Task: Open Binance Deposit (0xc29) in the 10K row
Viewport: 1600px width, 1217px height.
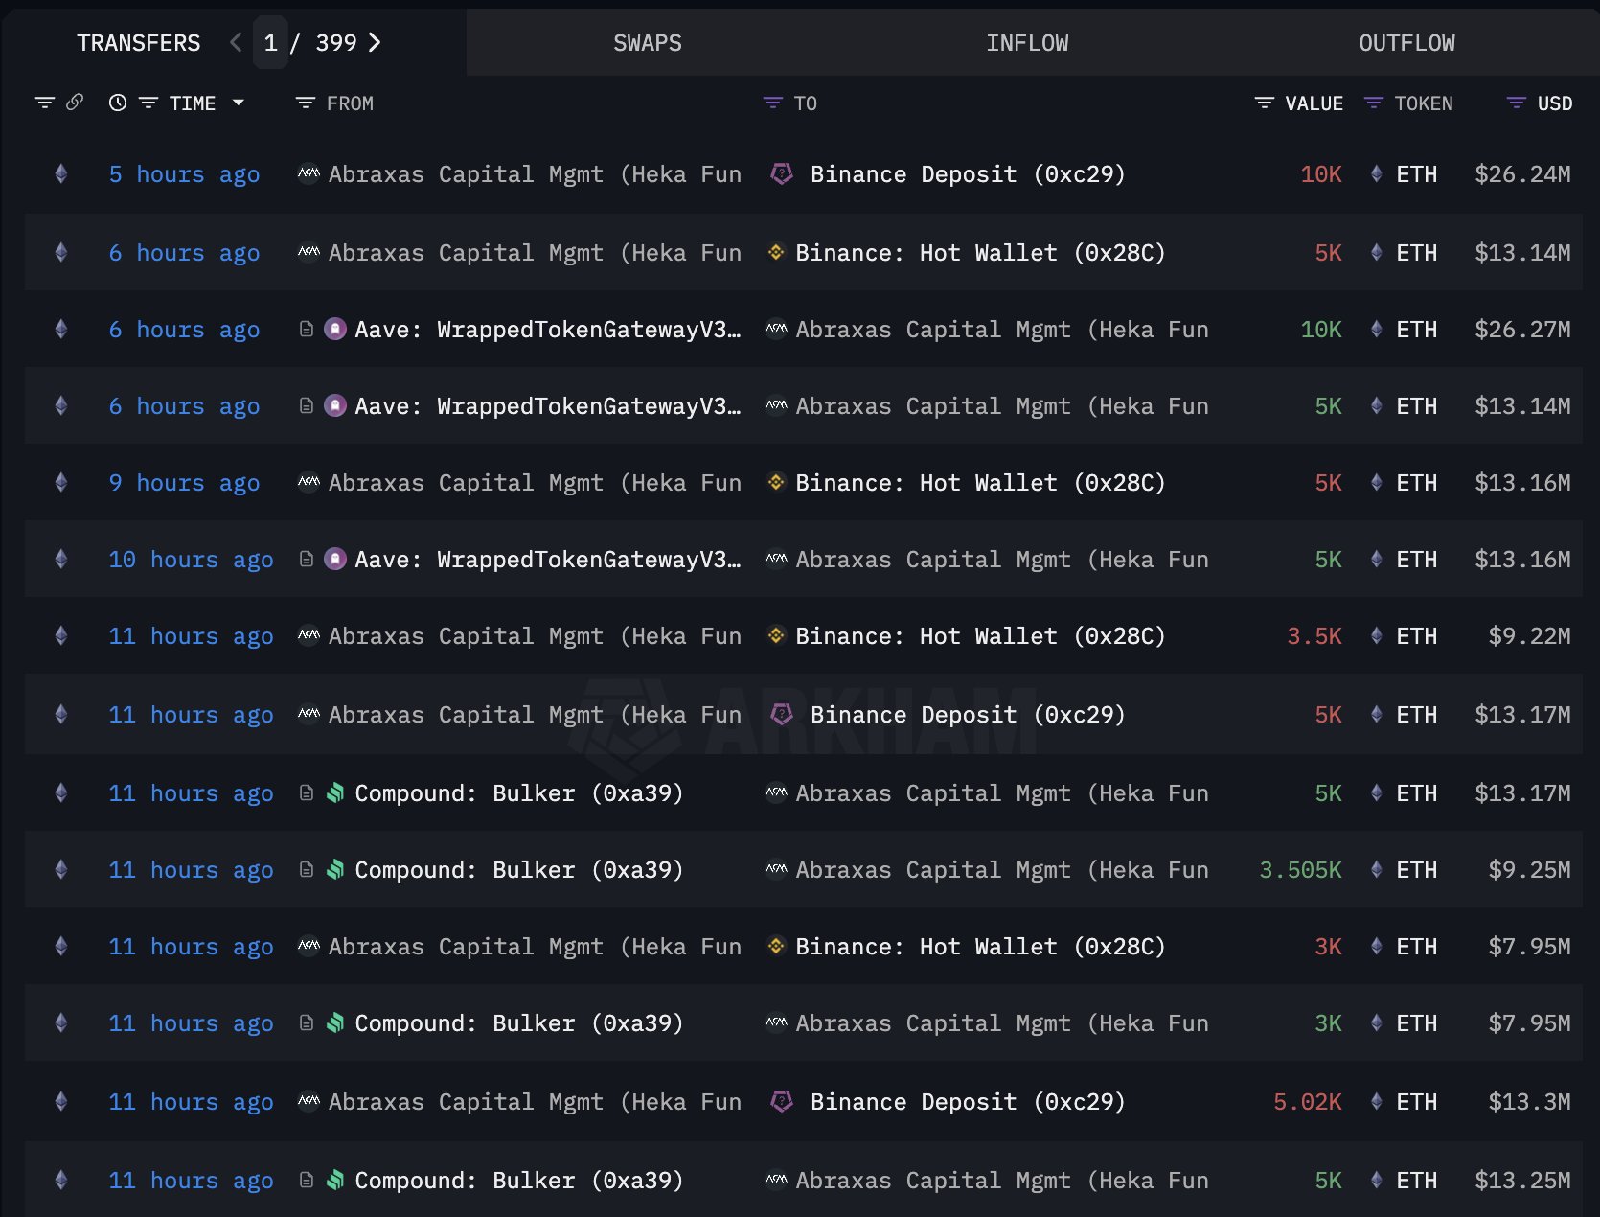Action: 968,174
